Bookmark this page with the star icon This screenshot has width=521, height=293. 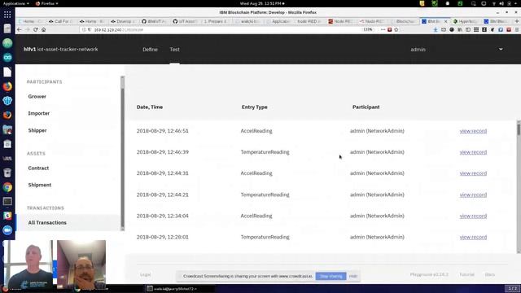396,29
